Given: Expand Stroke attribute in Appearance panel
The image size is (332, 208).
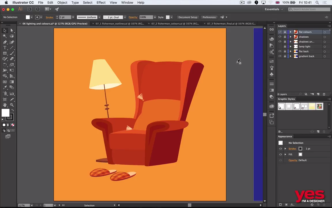Looking at the screenshot, I should pyautogui.click(x=285, y=148).
